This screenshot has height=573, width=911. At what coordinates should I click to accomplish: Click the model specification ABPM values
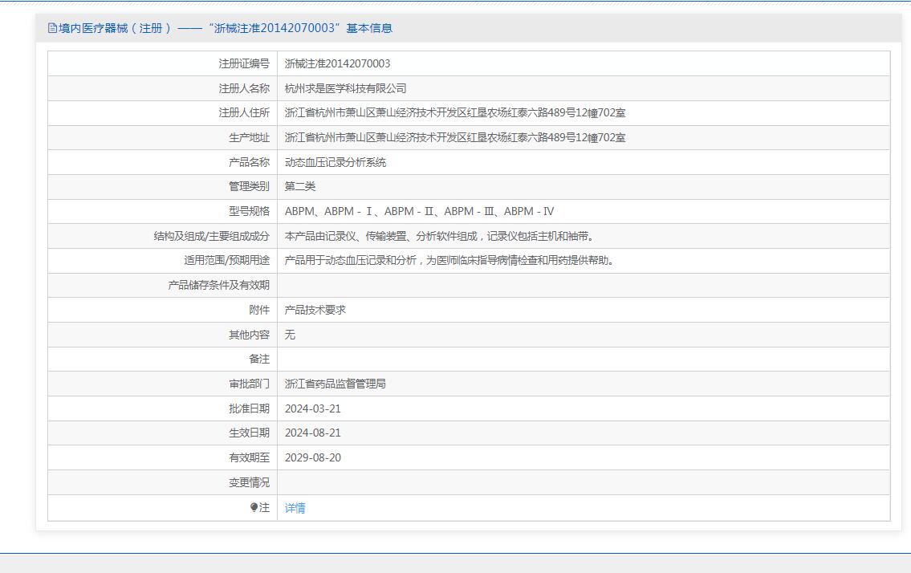[419, 211]
